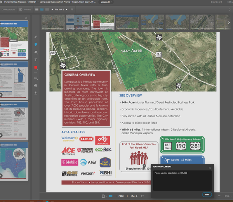Click the File 3 of 8 indicator
Image resolution: width=233 pixels, height=202 pixels.
[59, 9]
